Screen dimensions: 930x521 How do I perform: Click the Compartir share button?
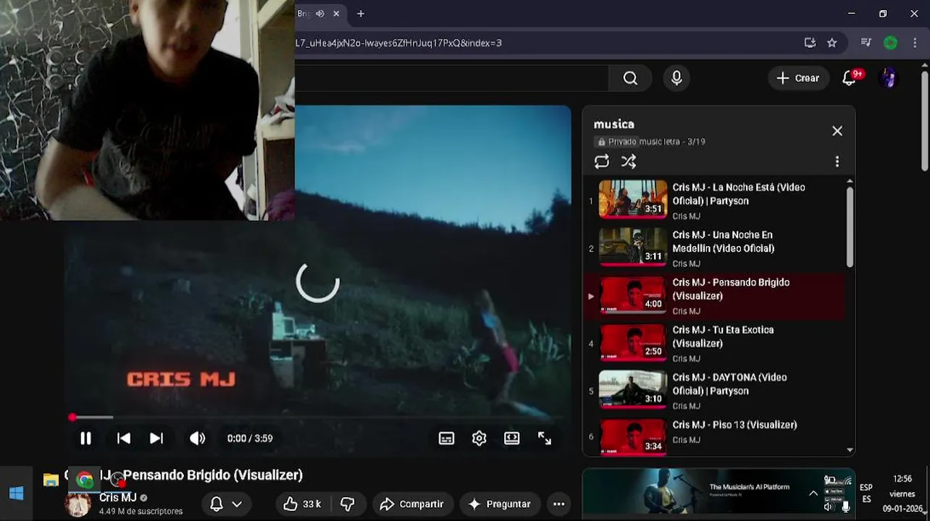tap(412, 504)
